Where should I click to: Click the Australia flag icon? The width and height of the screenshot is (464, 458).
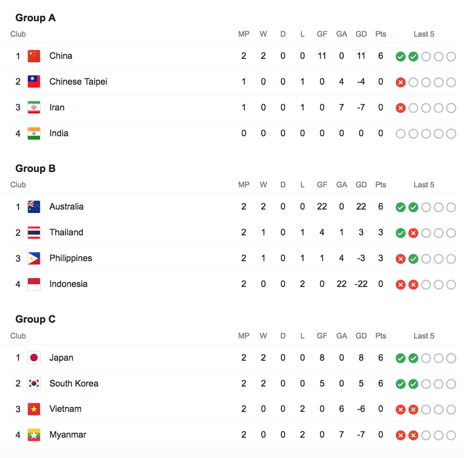click(x=34, y=207)
